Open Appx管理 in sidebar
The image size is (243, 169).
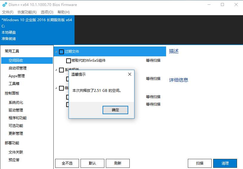point(17,76)
